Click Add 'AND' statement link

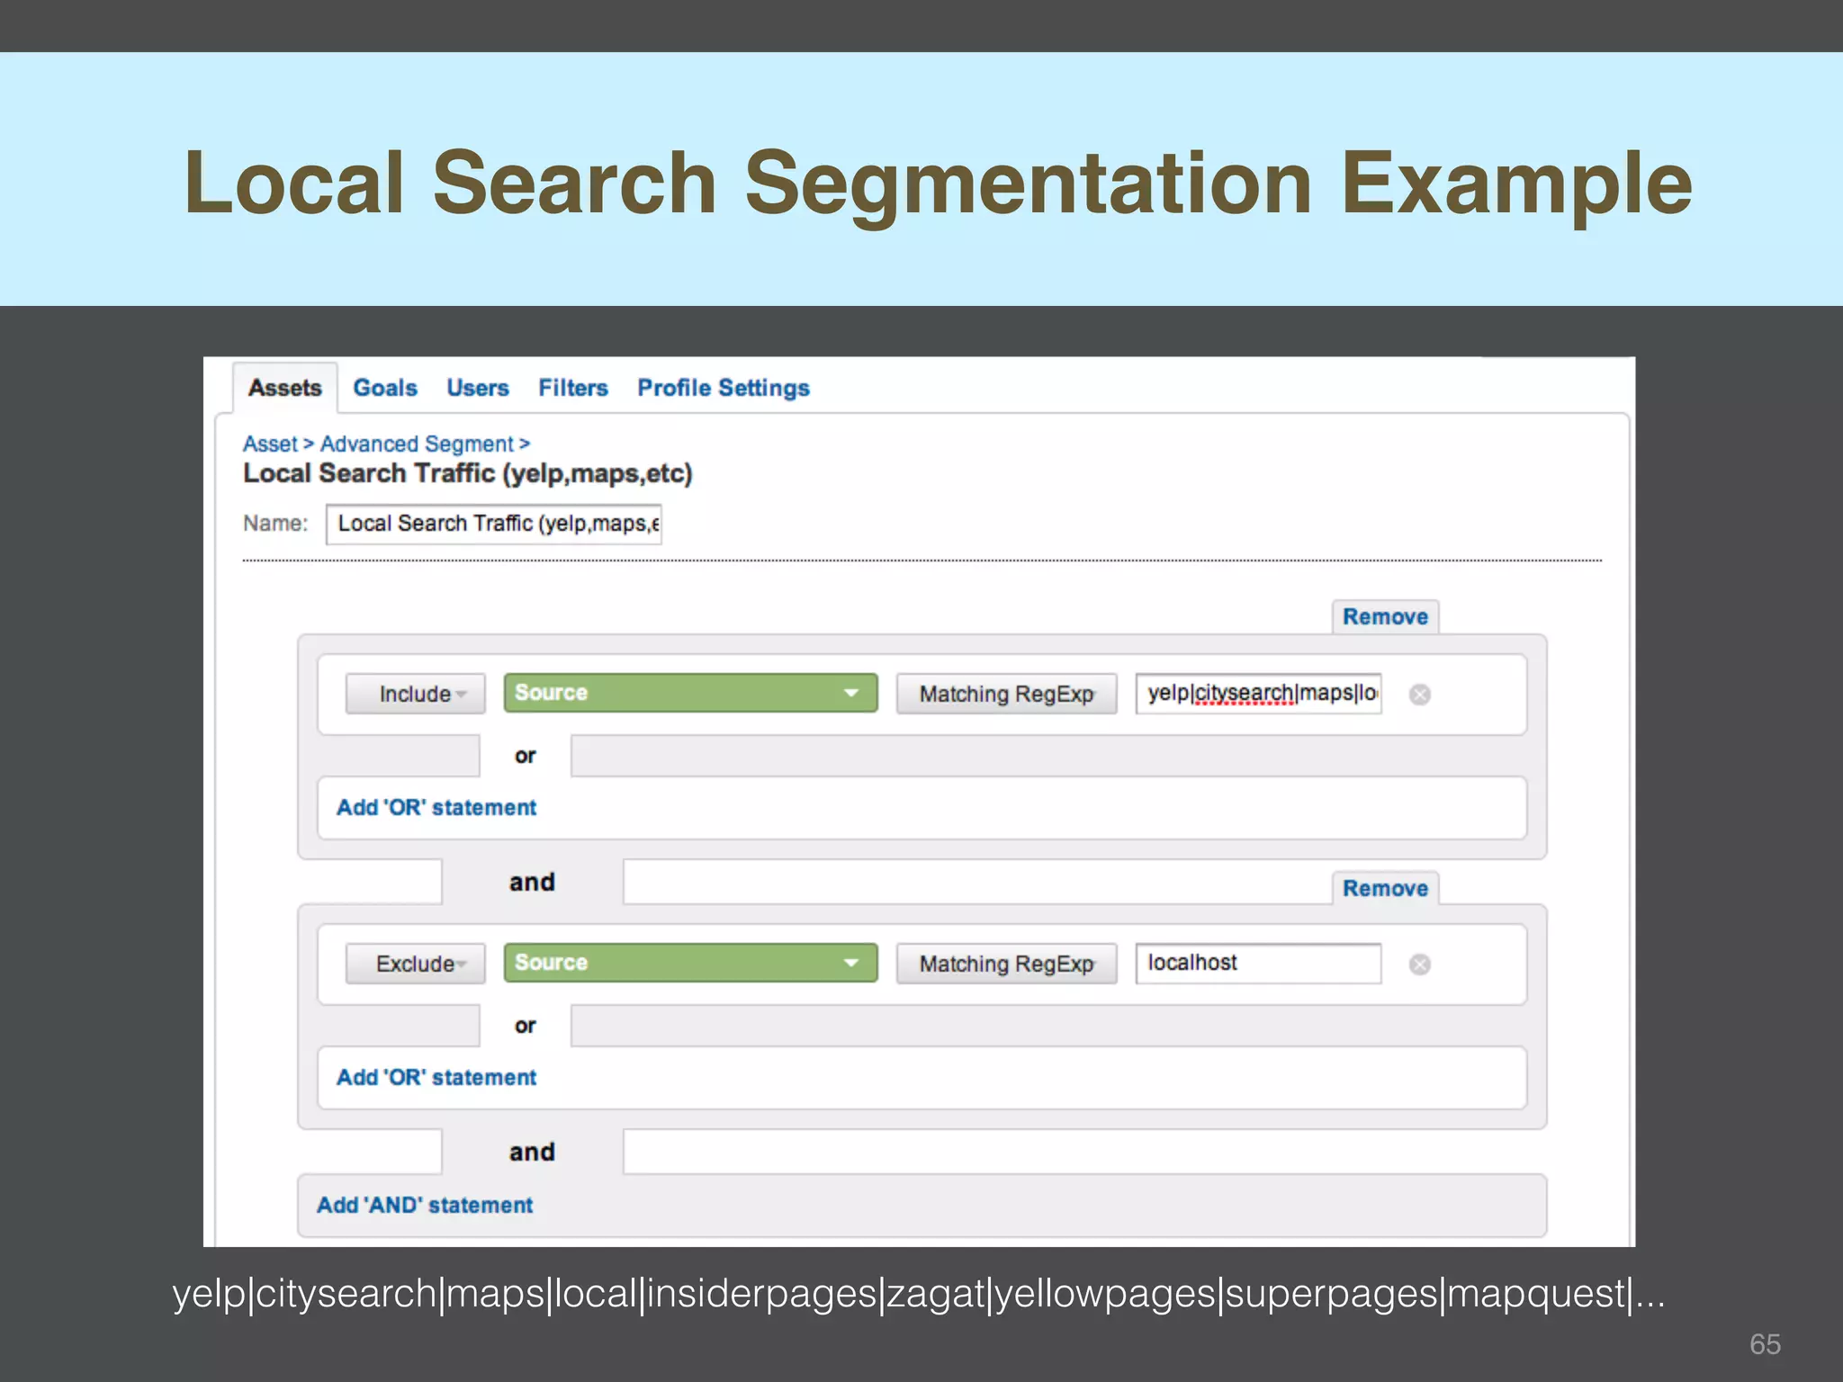425,1205
